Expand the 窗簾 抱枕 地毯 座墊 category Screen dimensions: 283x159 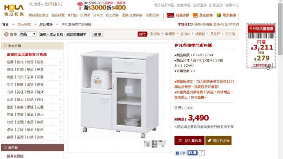coord(33,62)
